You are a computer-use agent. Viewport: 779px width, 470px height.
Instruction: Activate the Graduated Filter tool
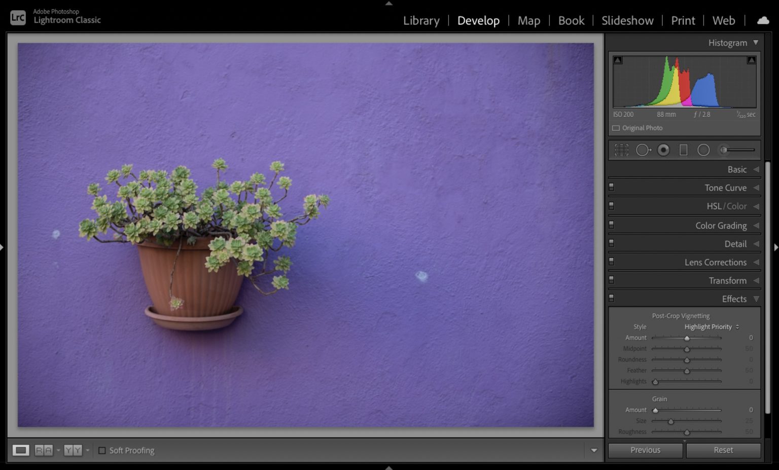(684, 150)
